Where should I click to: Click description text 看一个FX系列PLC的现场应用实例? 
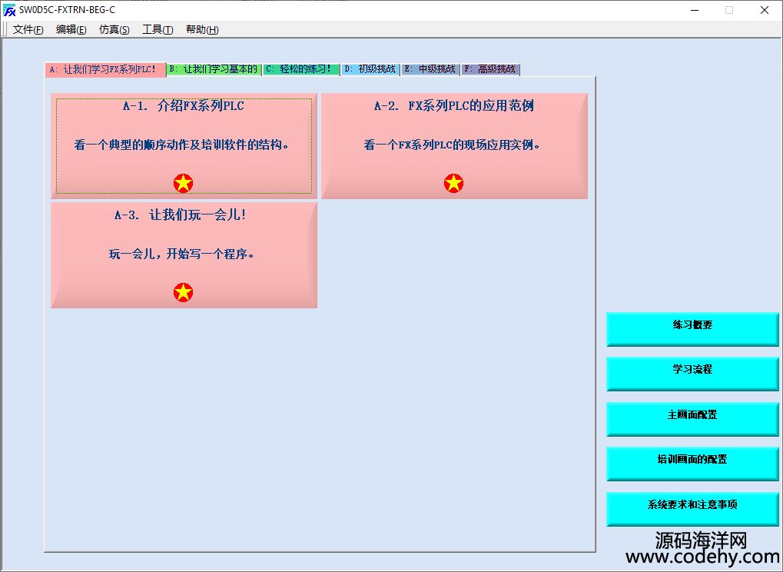pos(452,145)
